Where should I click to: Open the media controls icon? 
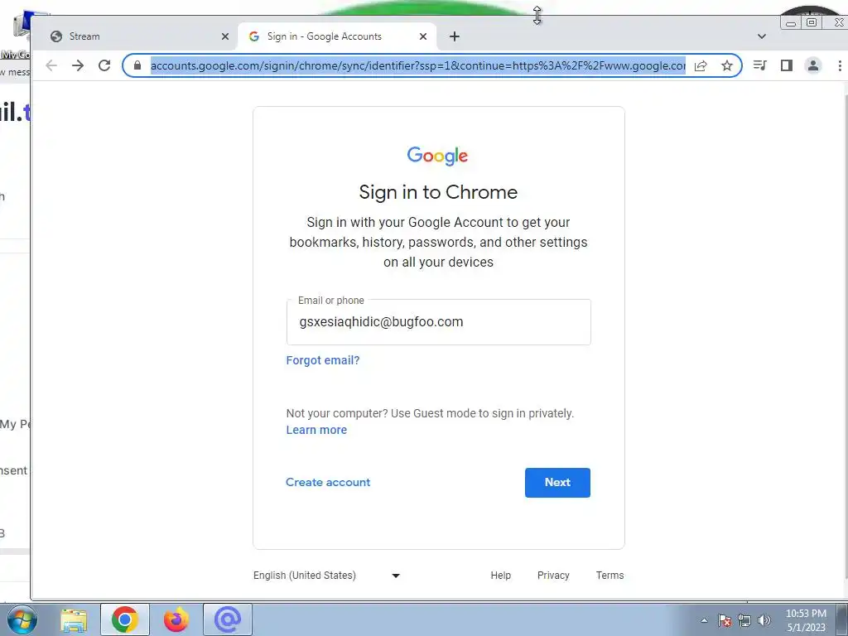[760, 65]
